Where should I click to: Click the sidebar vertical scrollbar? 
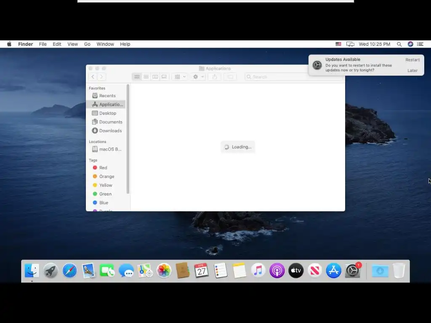128,139
